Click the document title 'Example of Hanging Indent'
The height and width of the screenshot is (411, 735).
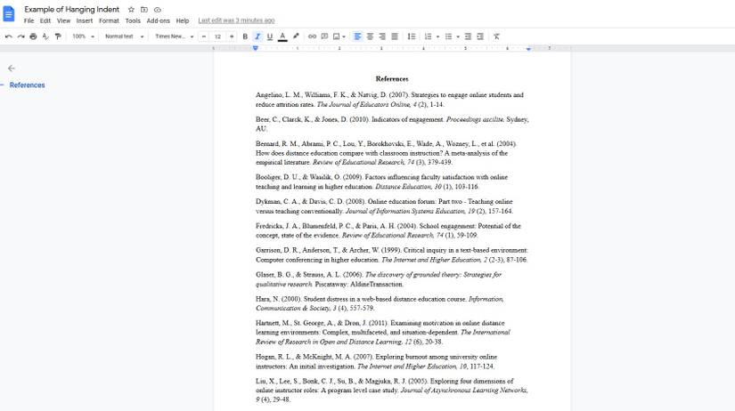click(72, 10)
